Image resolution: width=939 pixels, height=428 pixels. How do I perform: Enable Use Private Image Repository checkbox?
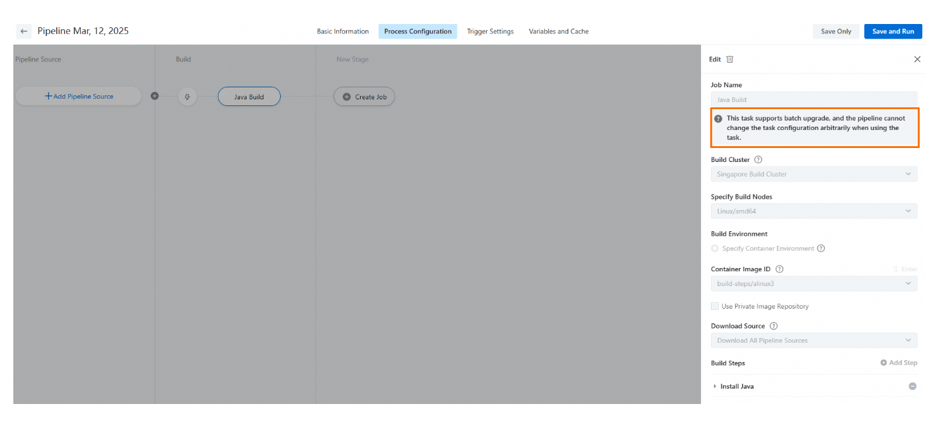coord(716,307)
